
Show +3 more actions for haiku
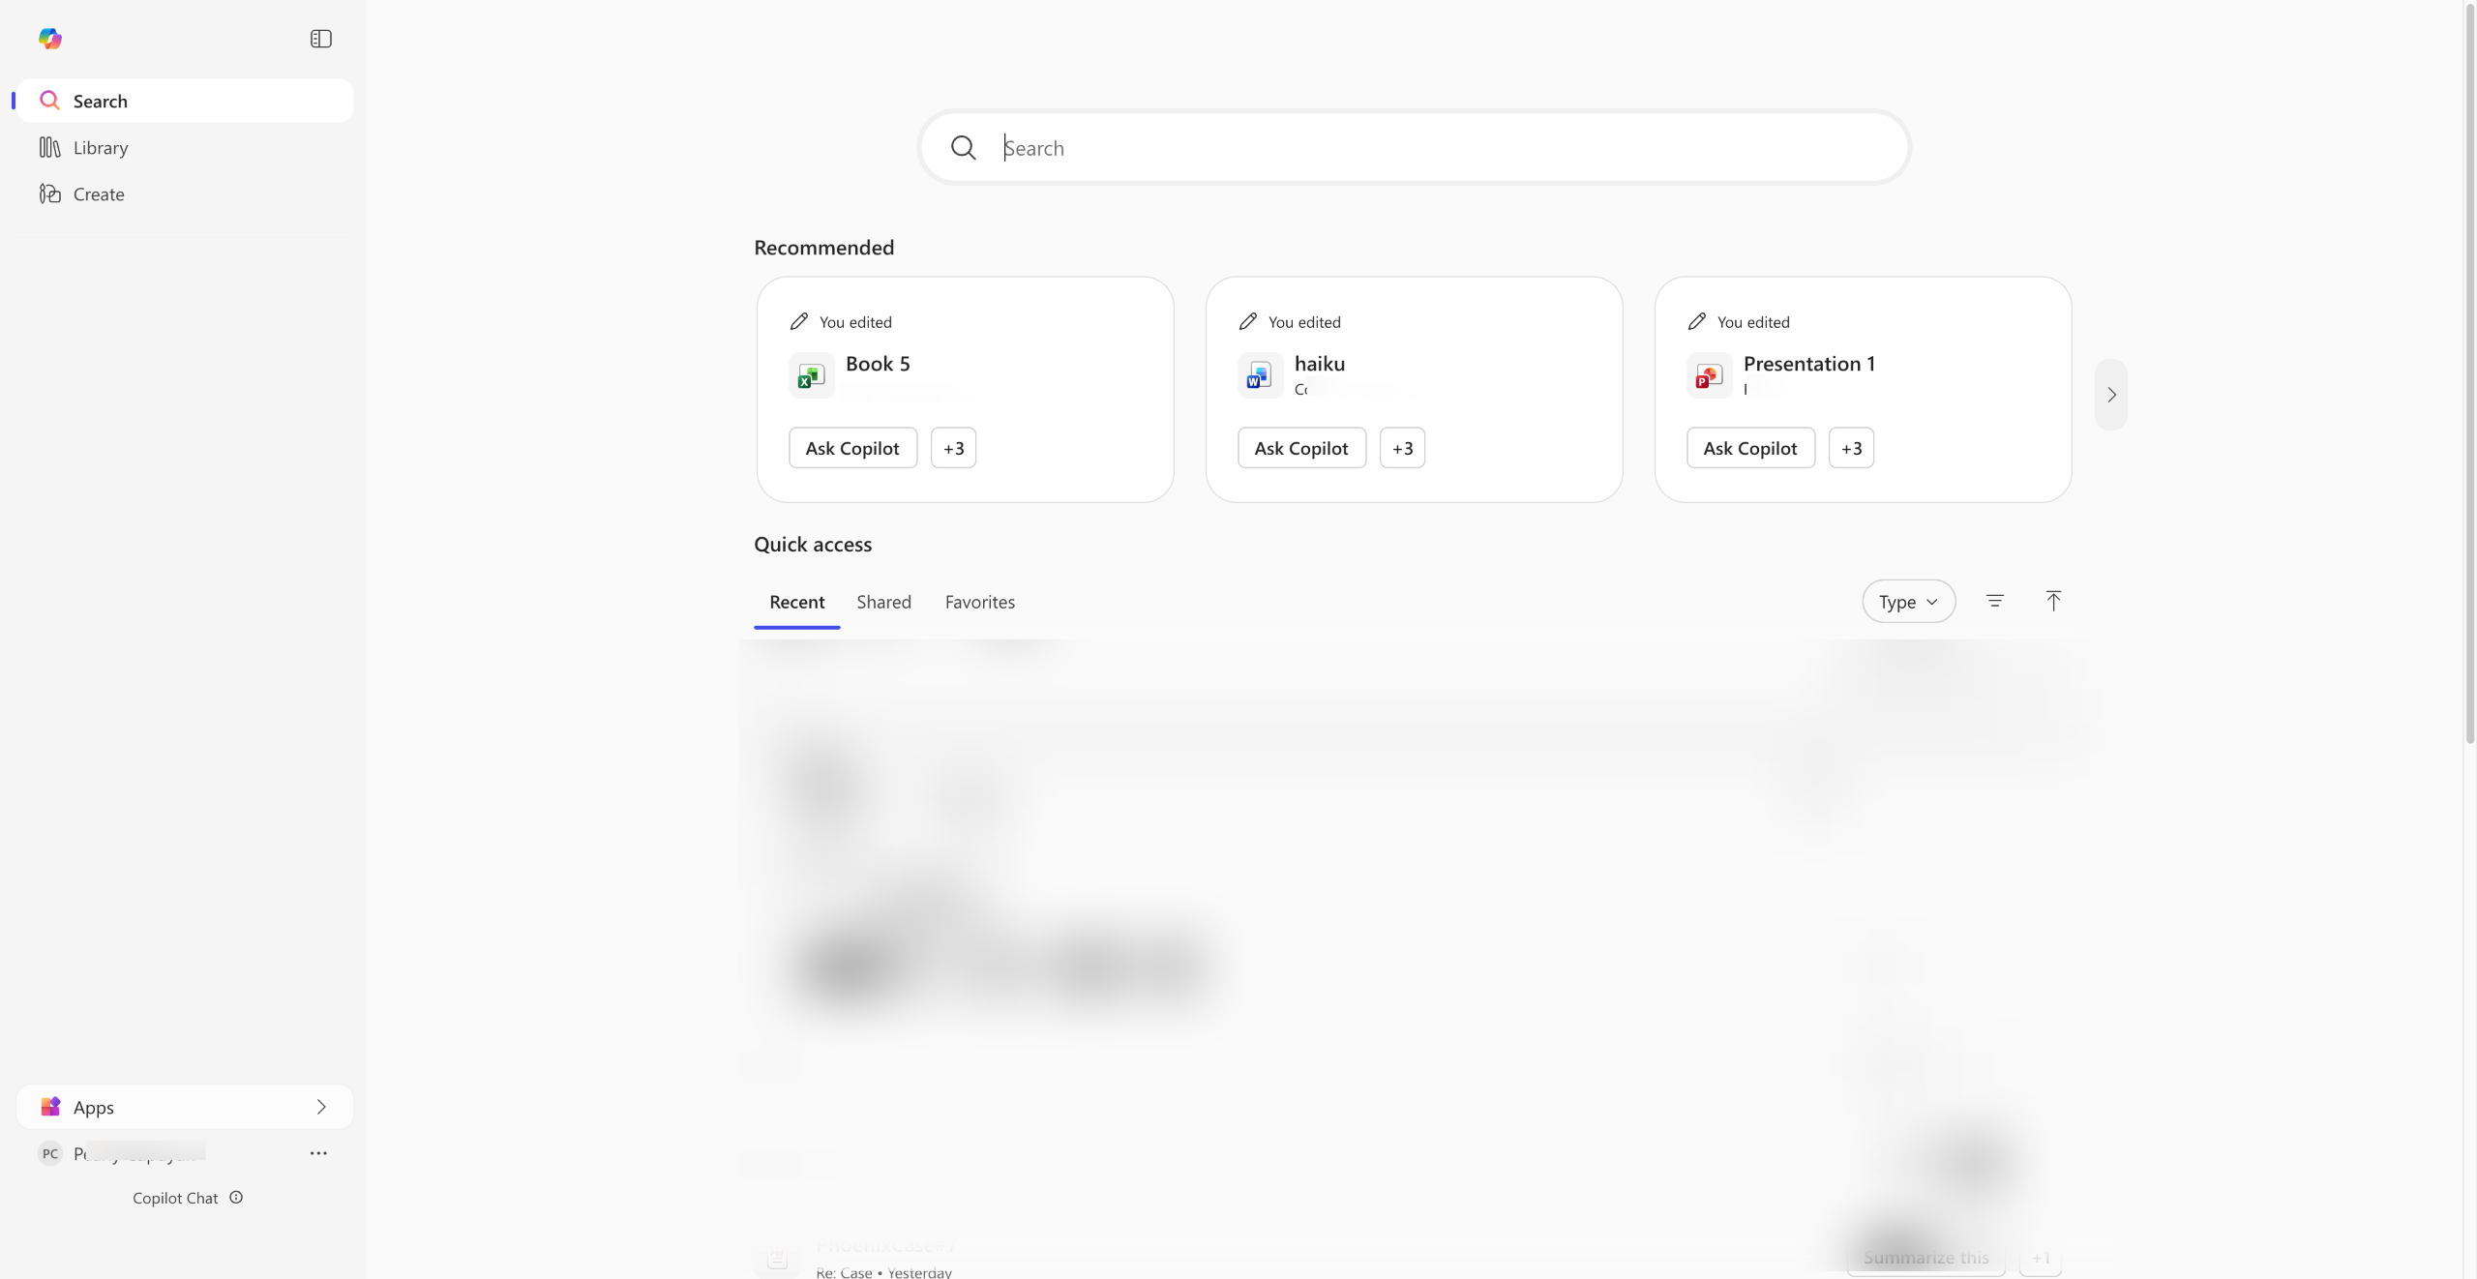1402,448
